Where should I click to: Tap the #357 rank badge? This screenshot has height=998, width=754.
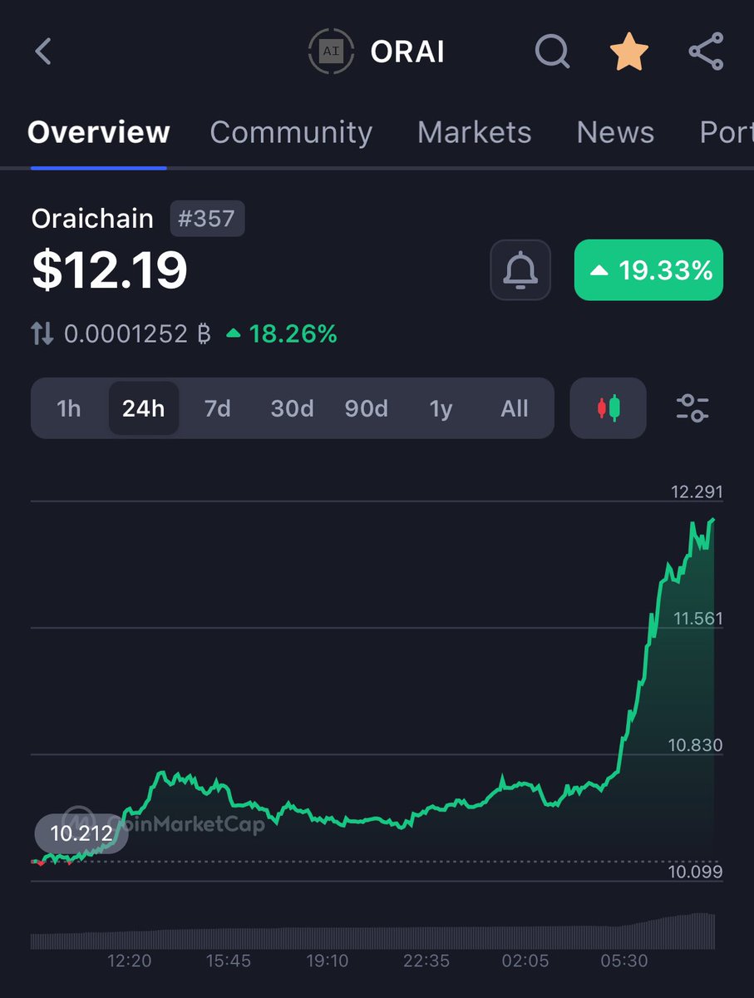point(207,218)
